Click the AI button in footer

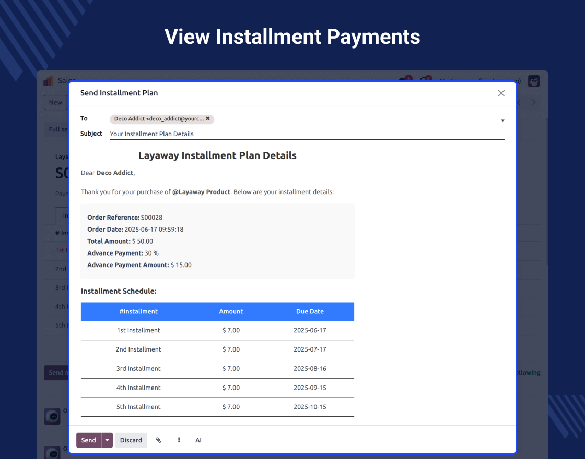[198, 440]
